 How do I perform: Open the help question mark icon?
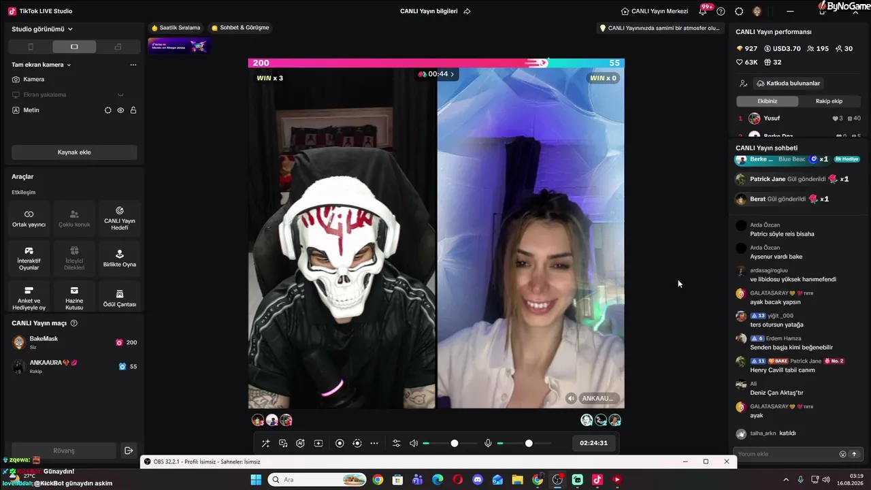coord(721,12)
